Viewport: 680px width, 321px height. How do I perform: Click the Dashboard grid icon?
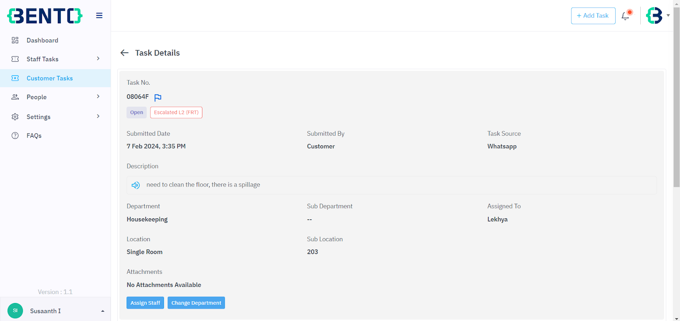[x=15, y=40]
